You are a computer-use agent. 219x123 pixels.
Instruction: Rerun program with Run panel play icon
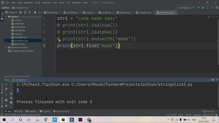coord(6,84)
